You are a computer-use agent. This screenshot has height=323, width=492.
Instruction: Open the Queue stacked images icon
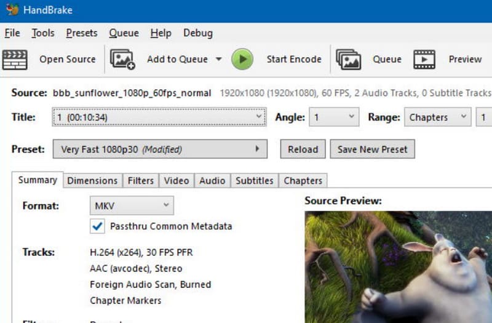tap(348, 59)
